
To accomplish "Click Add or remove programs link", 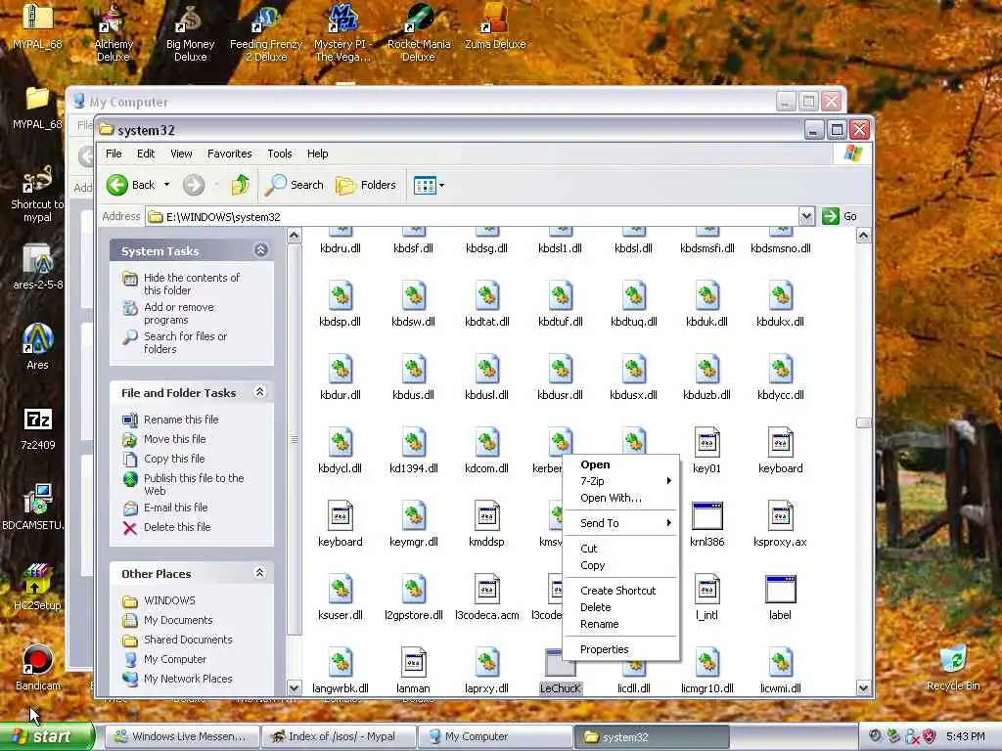I will [x=179, y=314].
